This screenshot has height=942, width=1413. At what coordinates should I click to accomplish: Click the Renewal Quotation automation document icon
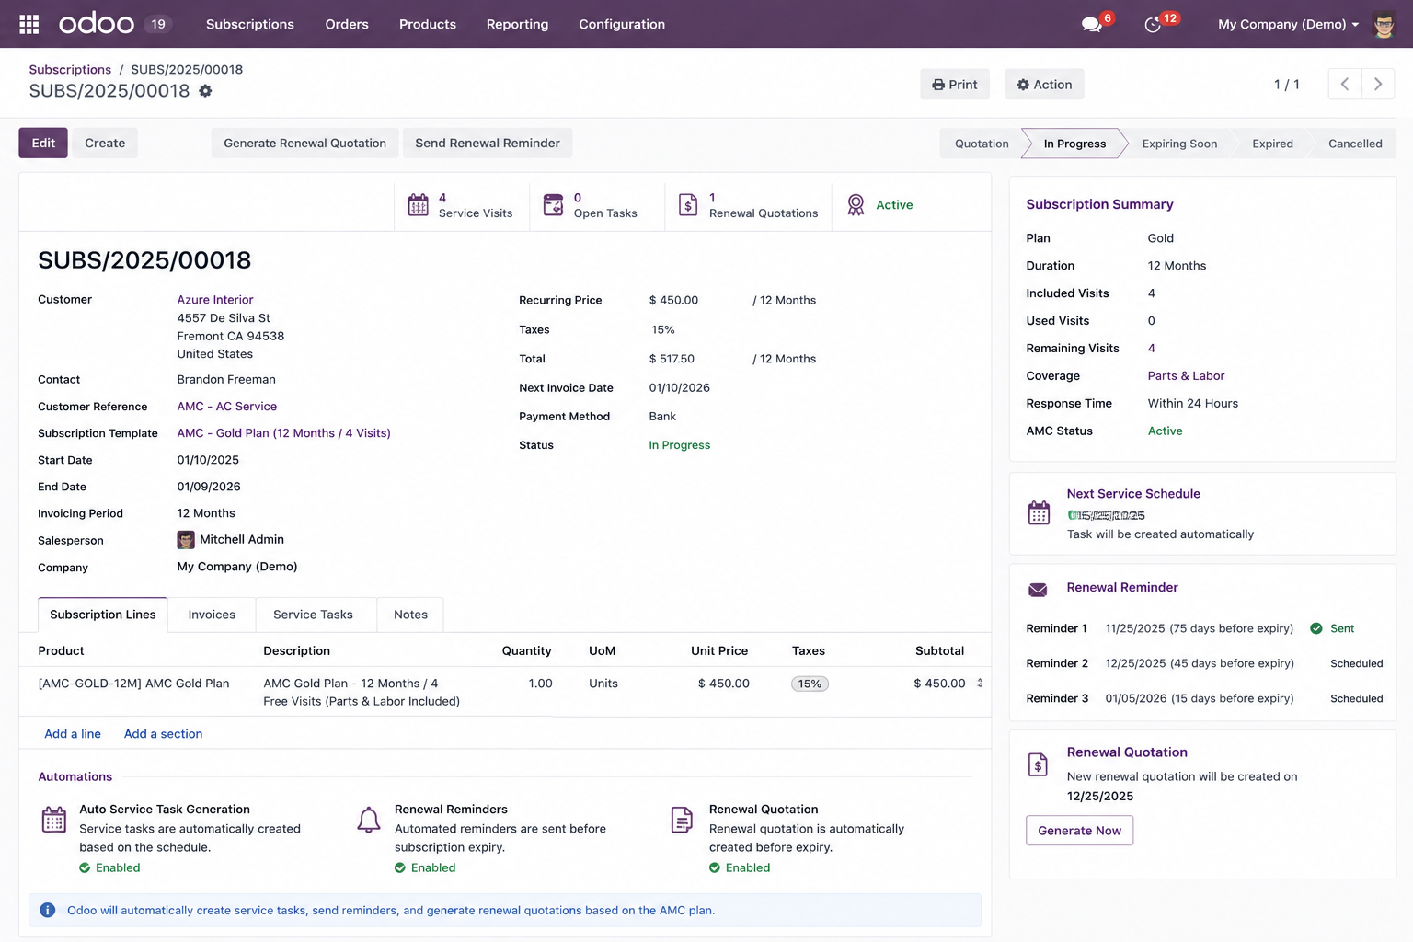682,819
